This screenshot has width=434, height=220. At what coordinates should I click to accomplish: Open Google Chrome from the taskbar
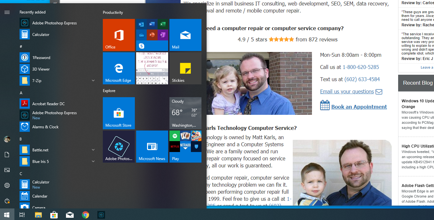click(x=86, y=215)
